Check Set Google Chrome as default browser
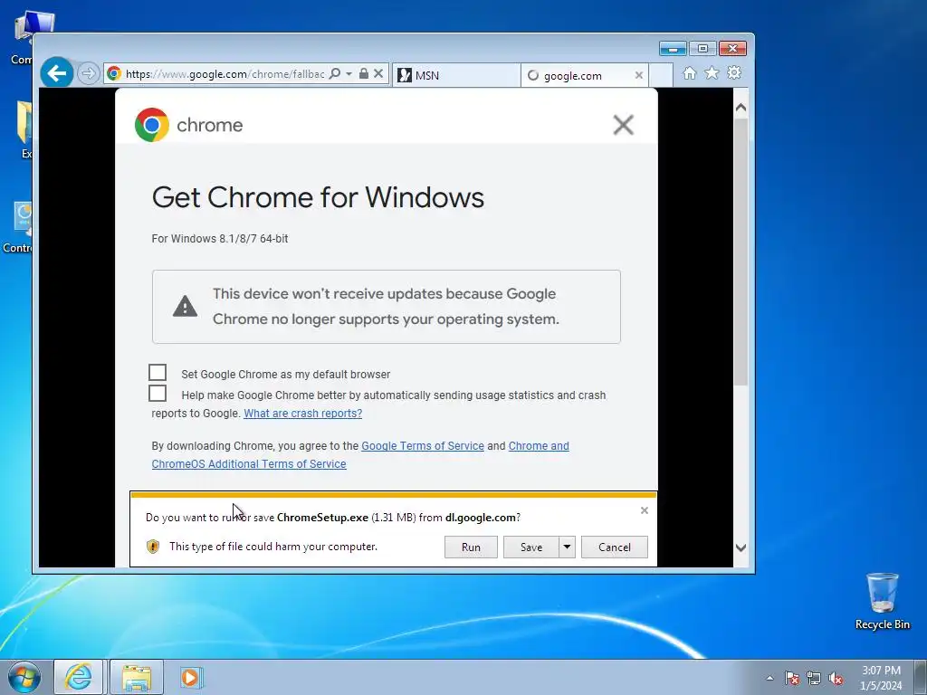 (x=158, y=372)
